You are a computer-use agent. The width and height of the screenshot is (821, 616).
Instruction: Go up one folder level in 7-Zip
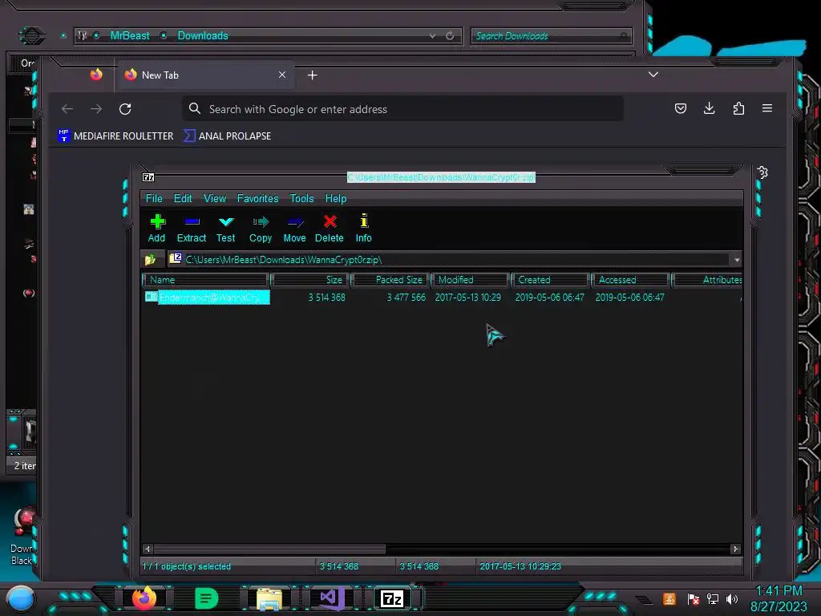(x=150, y=259)
